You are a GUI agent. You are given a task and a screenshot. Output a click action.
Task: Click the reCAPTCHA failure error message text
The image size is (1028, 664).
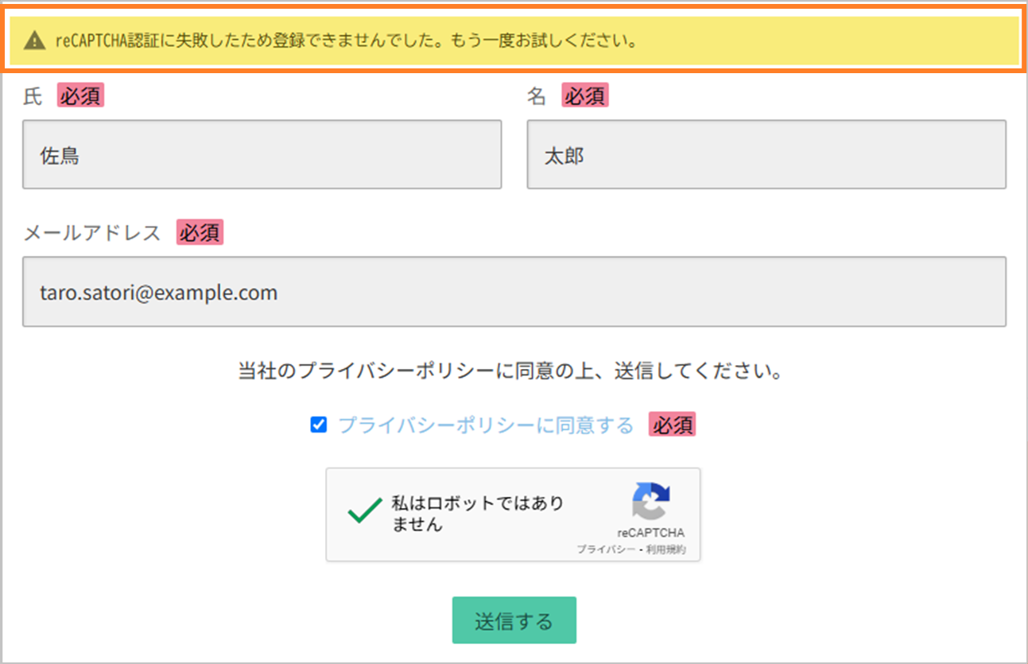coord(346,41)
